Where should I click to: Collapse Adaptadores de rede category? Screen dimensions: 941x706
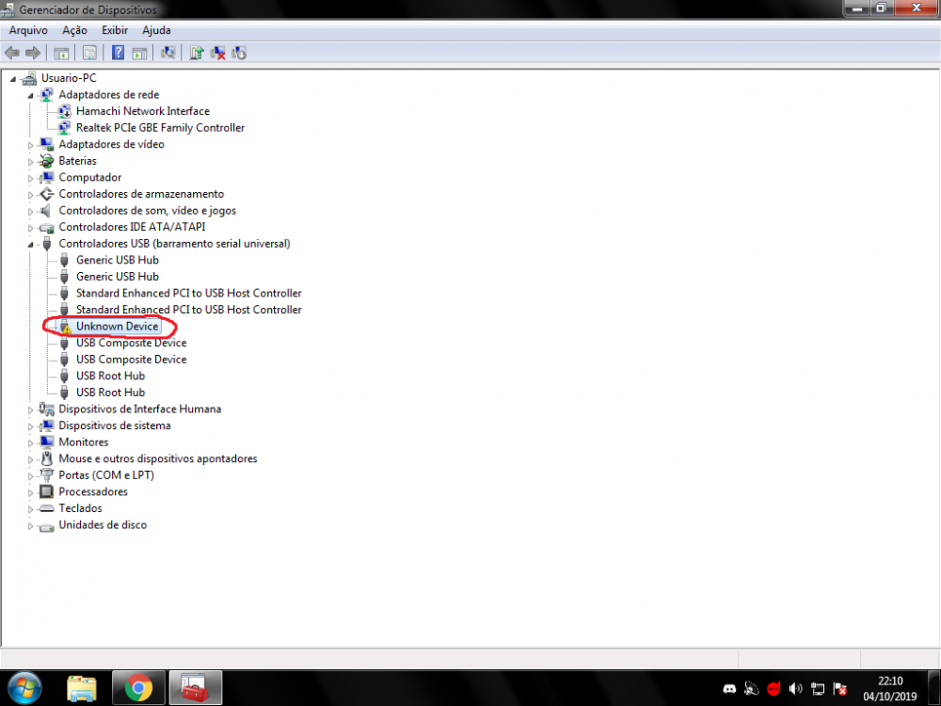click(31, 95)
